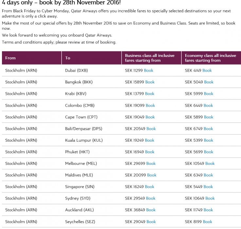Click the 'To' column header

pyautogui.click(x=68, y=58)
